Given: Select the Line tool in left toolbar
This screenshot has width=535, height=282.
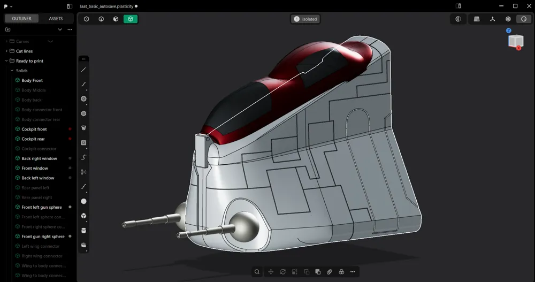Looking at the screenshot, I should point(83,70).
